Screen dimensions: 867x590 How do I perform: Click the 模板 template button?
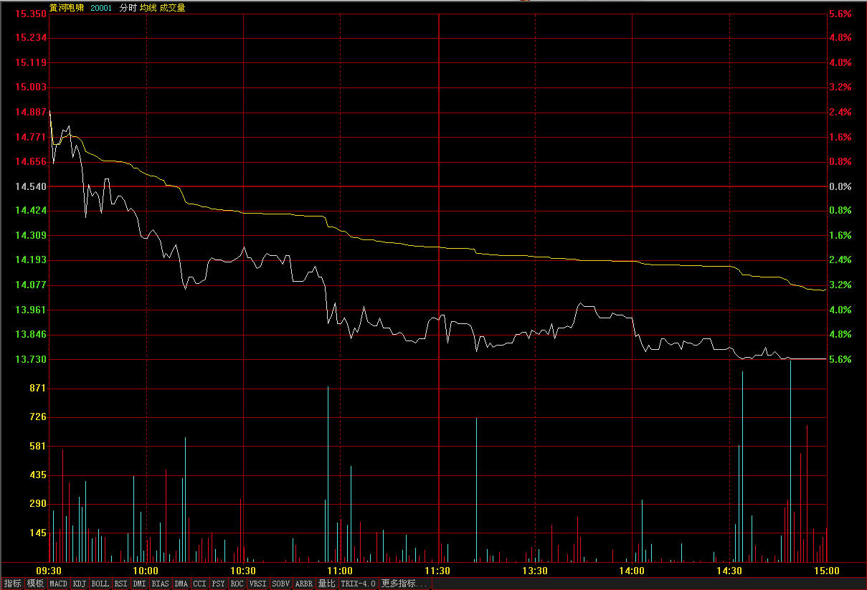point(35,584)
